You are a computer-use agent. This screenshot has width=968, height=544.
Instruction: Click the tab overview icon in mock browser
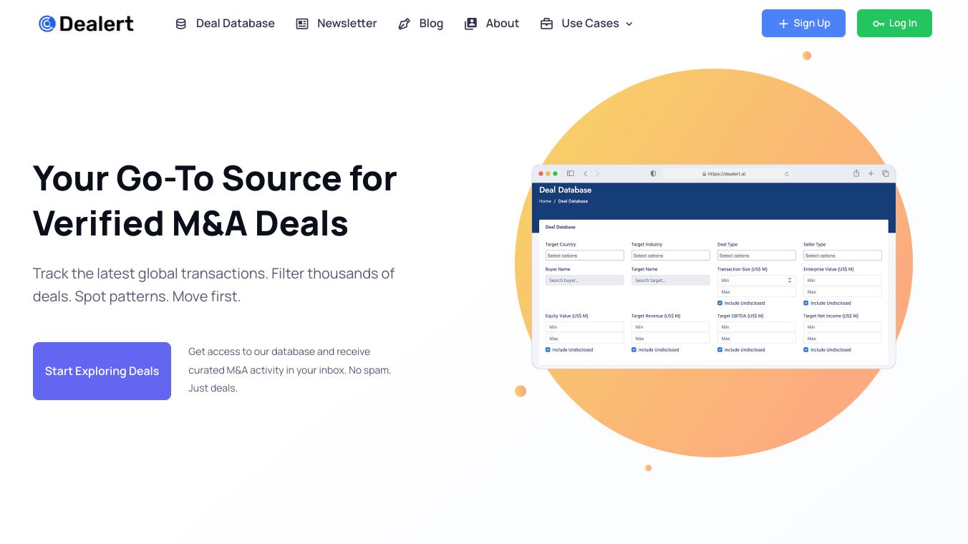[x=886, y=173]
